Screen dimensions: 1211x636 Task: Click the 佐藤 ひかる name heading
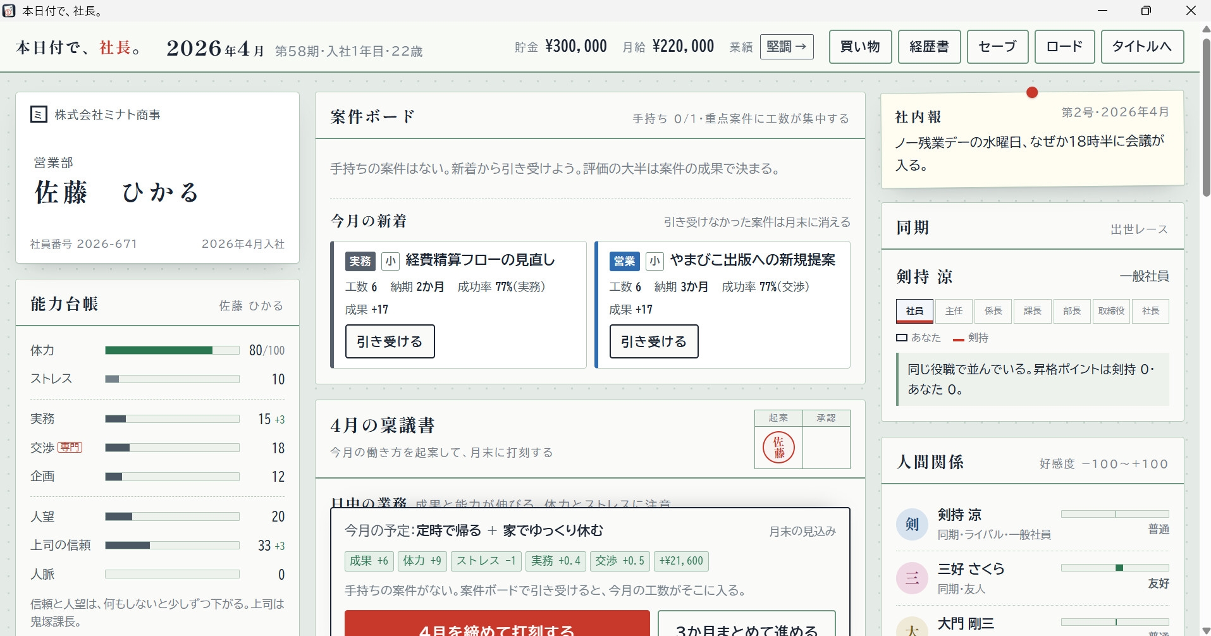(118, 193)
